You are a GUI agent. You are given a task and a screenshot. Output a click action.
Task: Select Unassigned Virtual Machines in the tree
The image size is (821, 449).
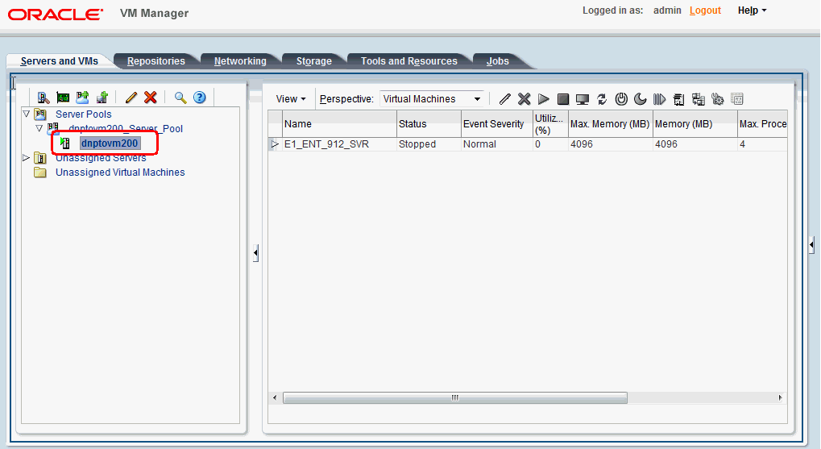pos(120,173)
